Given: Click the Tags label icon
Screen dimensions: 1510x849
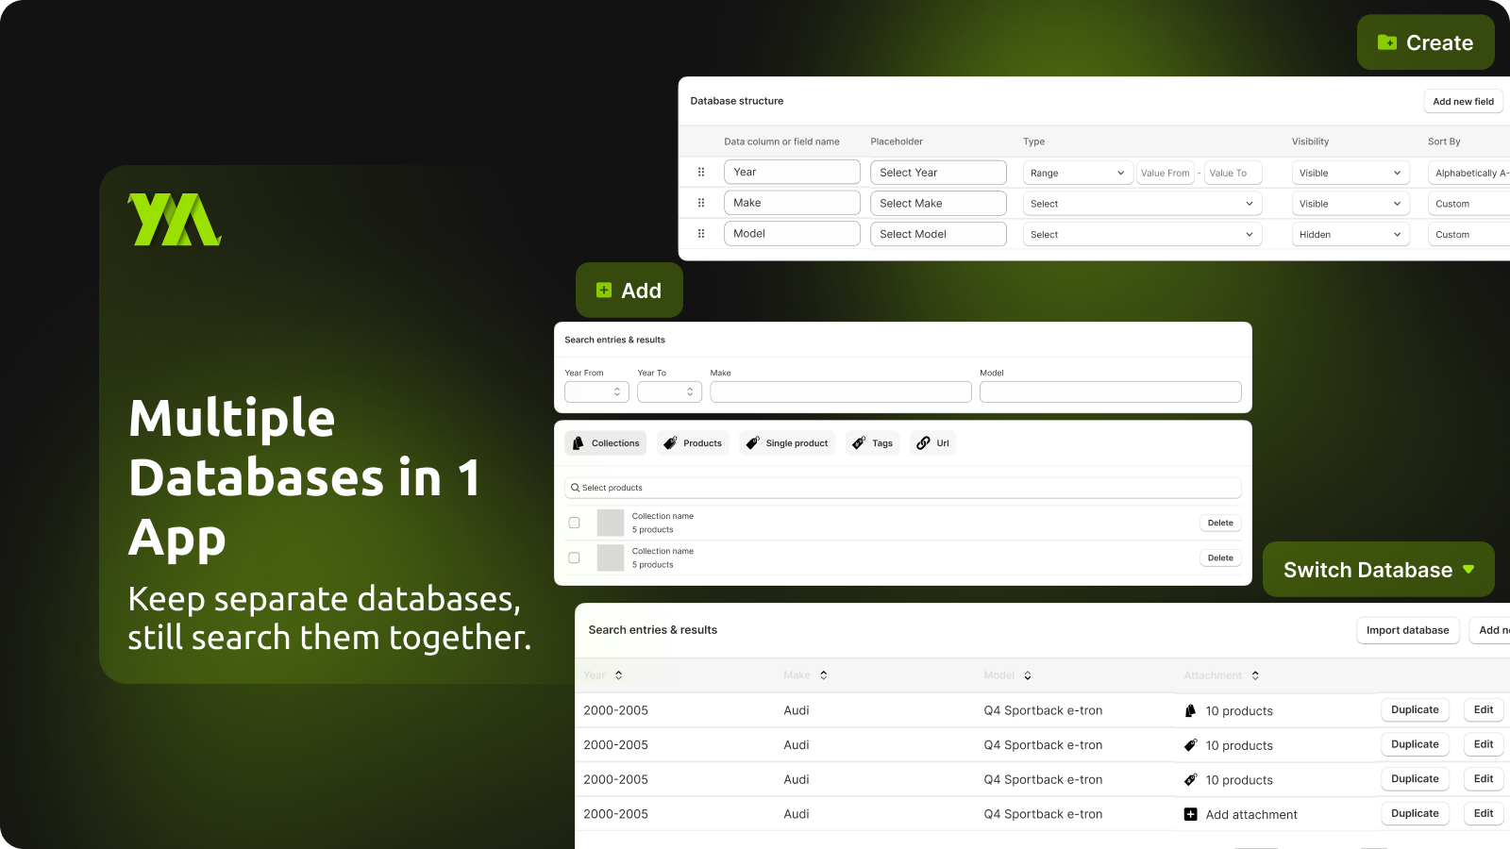Looking at the screenshot, I should (x=859, y=442).
